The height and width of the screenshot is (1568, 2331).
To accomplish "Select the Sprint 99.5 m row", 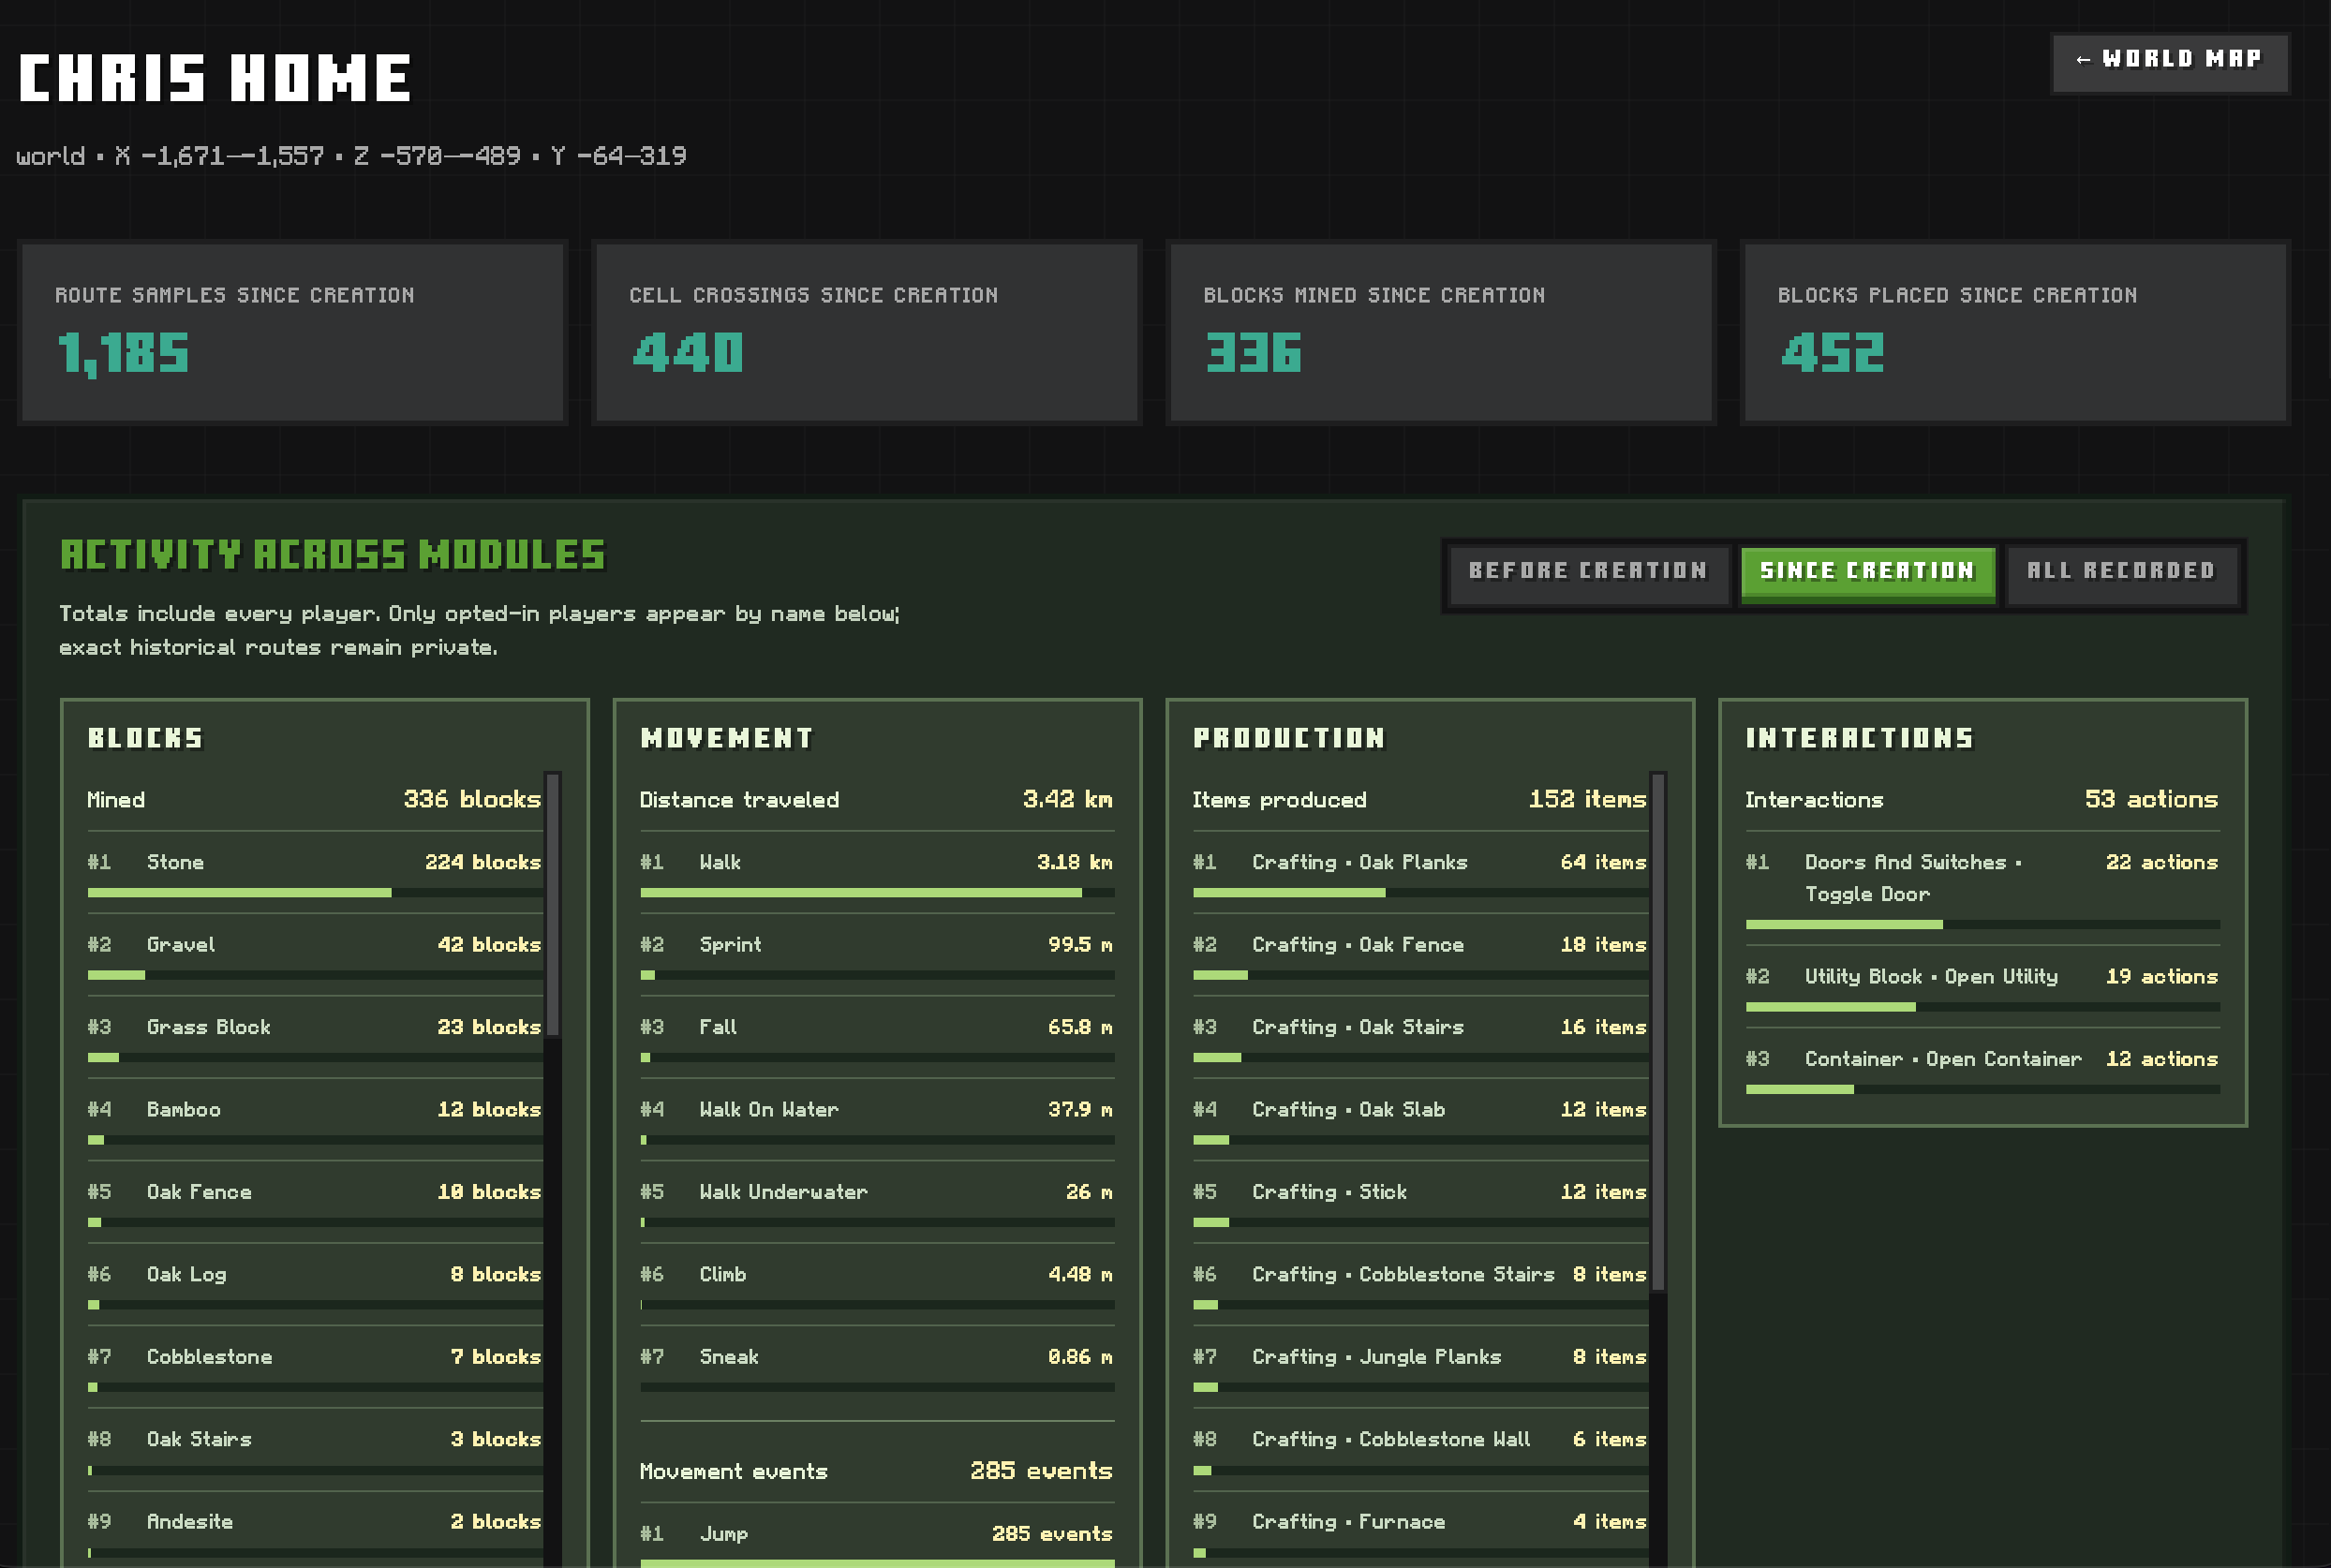I will [x=877, y=955].
